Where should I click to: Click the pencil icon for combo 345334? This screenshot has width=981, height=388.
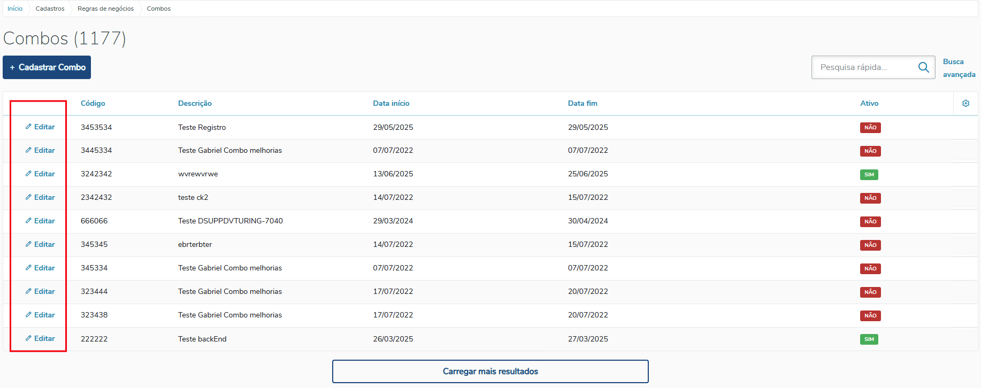tap(28, 268)
